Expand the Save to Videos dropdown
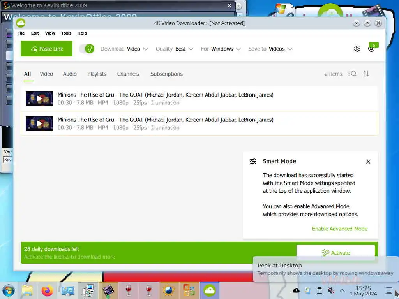This screenshot has height=299, width=399. click(270, 49)
